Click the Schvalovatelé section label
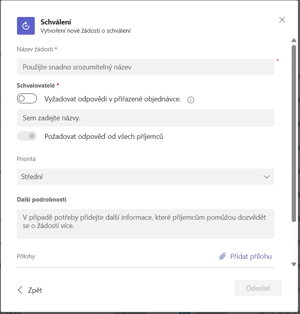This screenshot has width=300, height=314. coord(38,85)
